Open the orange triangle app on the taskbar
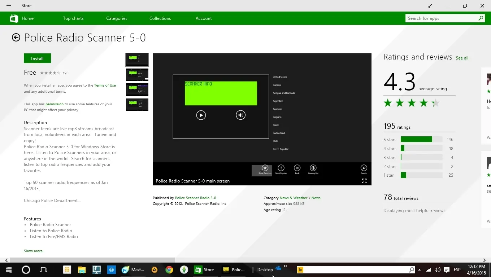491x277 pixels. point(155,270)
